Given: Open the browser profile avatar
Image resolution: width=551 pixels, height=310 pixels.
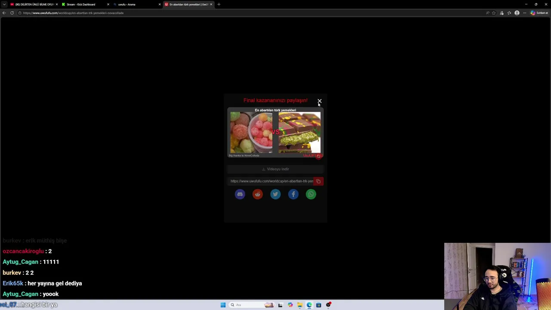Looking at the screenshot, I should [x=517, y=13].
